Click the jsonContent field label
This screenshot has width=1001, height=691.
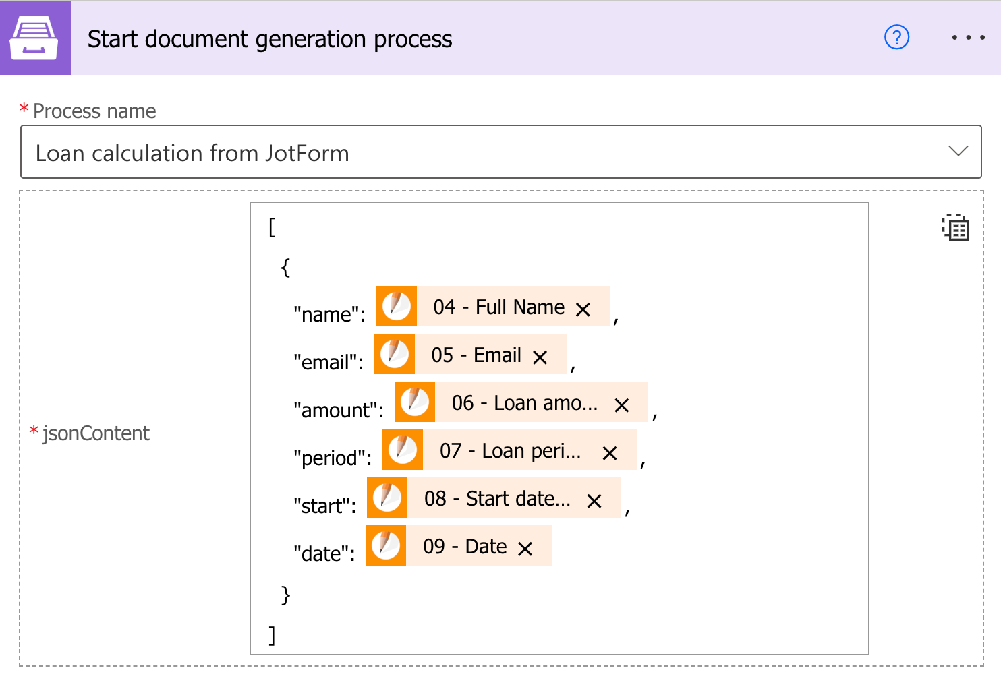coord(96,433)
